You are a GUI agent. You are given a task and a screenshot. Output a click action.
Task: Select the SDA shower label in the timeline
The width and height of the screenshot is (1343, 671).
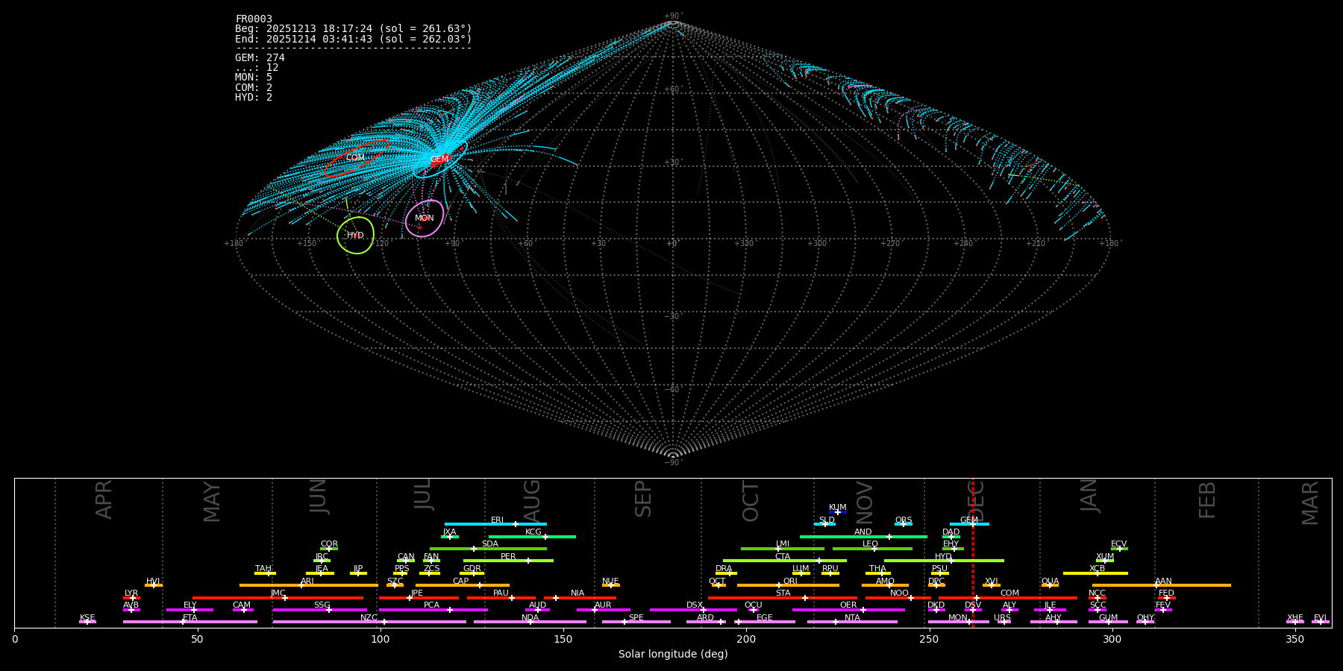tap(489, 544)
